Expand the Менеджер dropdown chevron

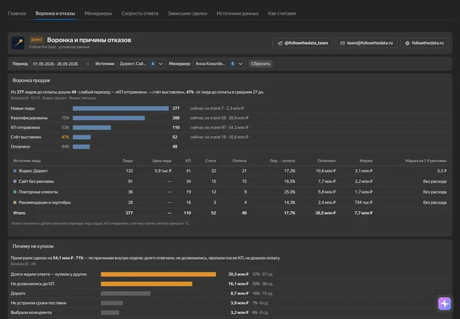point(241,64)
